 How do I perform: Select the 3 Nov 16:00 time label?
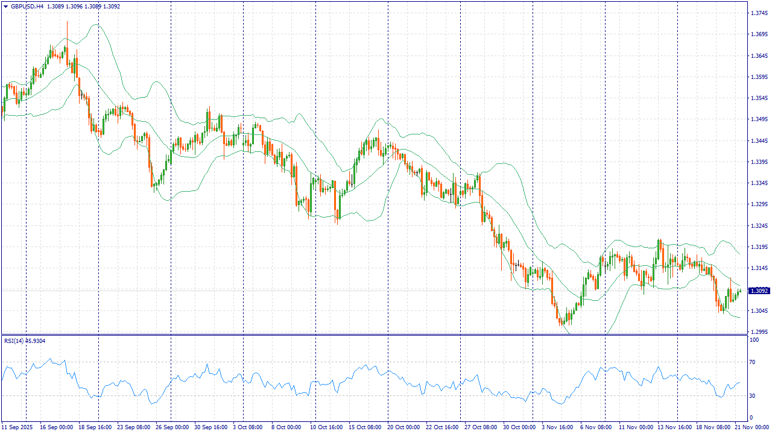(558, 427)
